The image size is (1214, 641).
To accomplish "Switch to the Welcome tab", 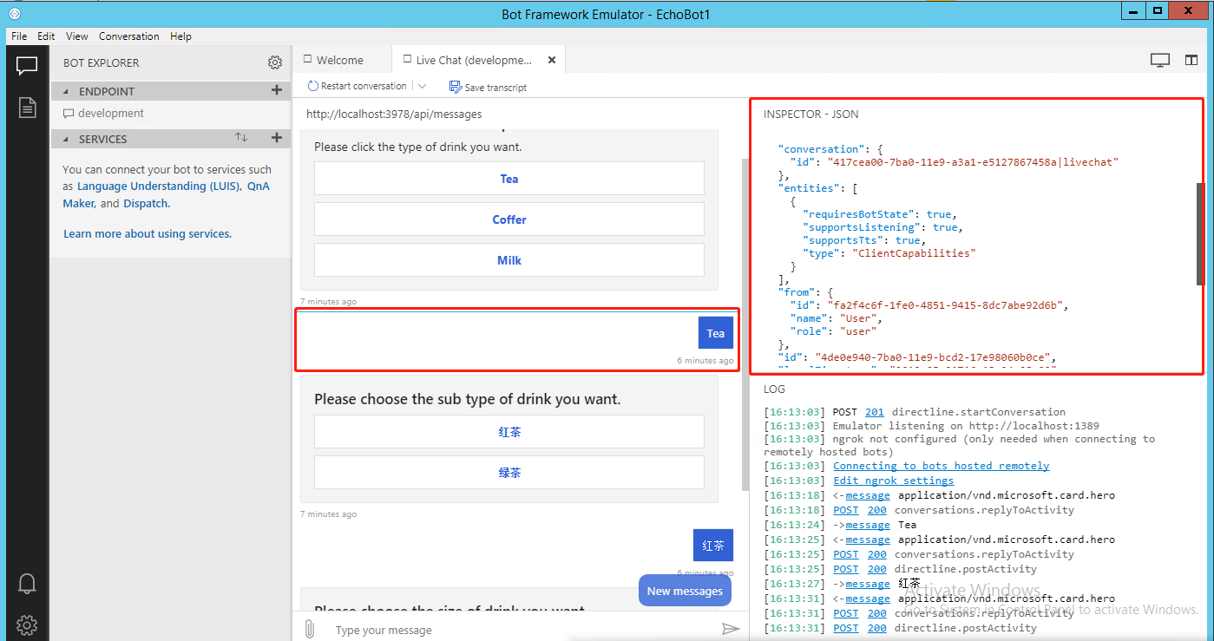I will coord(342,60).
